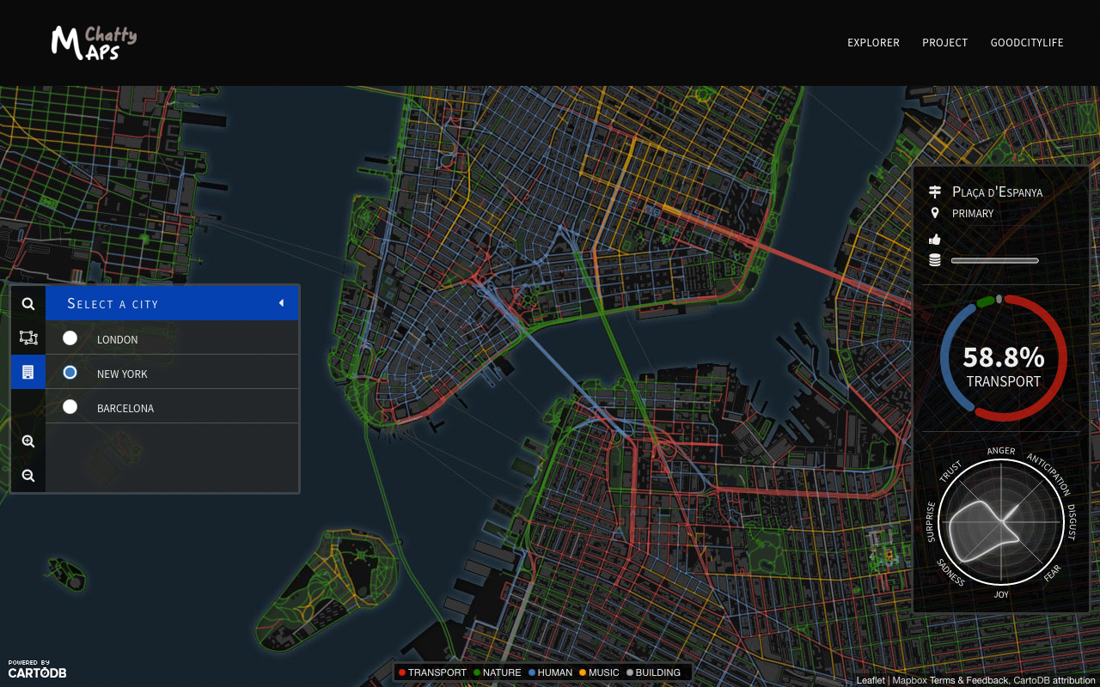Click the zoom out icon
The width and height of the screenshot is (1100, 687).
point(27,475)
